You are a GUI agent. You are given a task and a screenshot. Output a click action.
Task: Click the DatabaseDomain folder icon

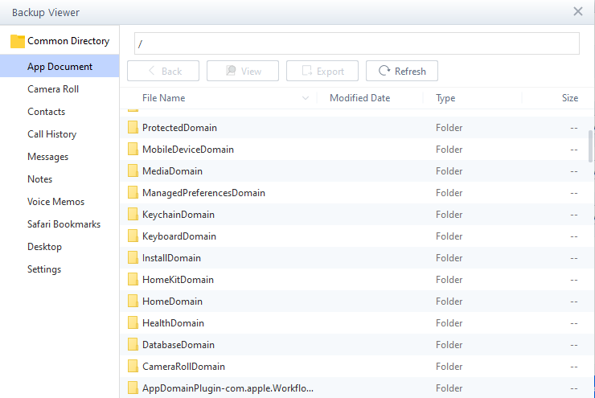(x=133, y=344)
